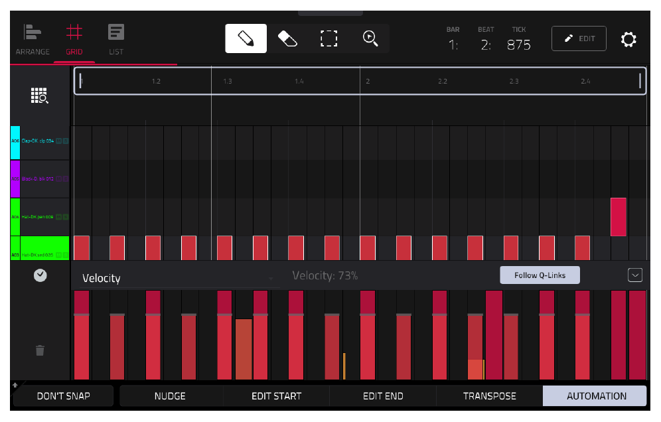
Task: Select the Nudge function
Action: click(x=170, y=396)
